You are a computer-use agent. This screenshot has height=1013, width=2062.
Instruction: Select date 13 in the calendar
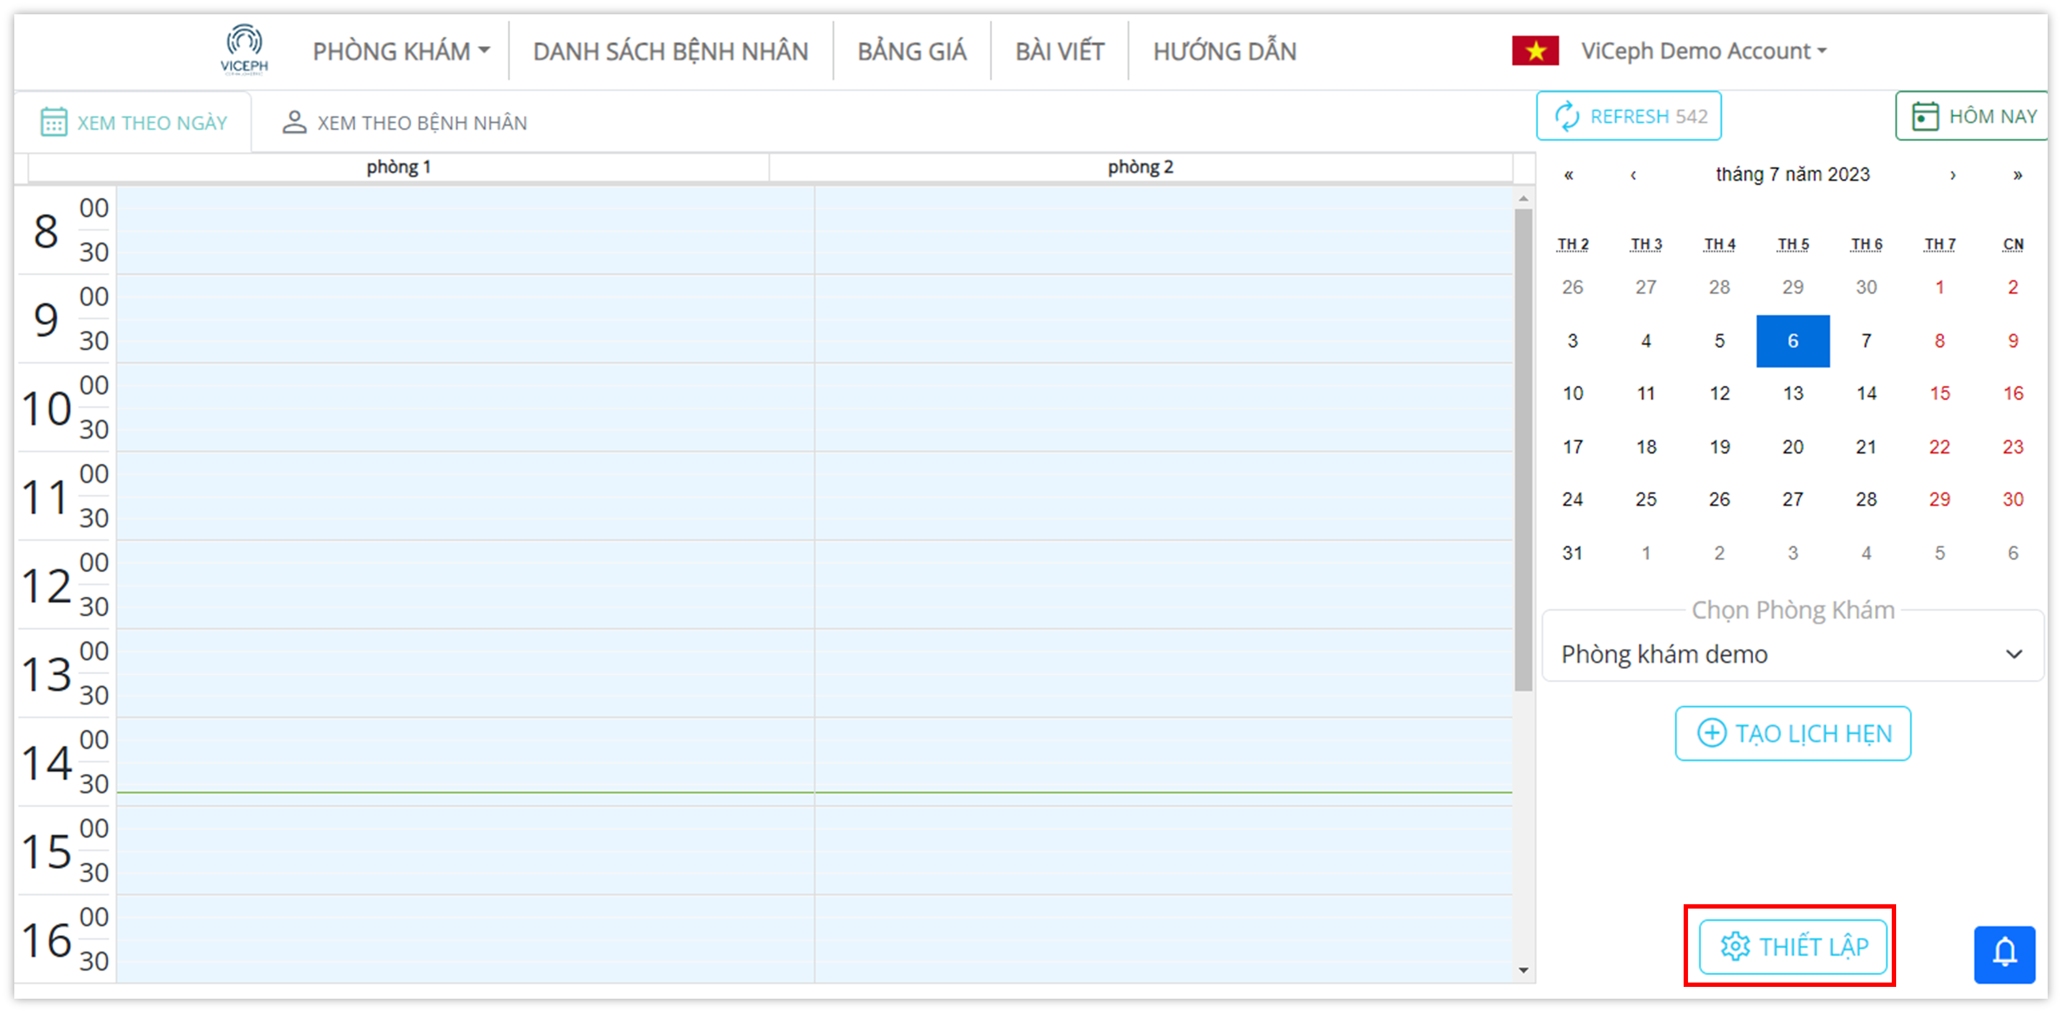(1792, 393)
